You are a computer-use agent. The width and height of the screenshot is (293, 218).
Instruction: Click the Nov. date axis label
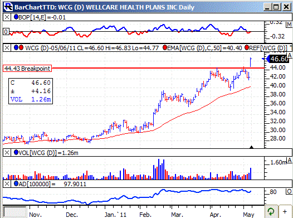35,215
